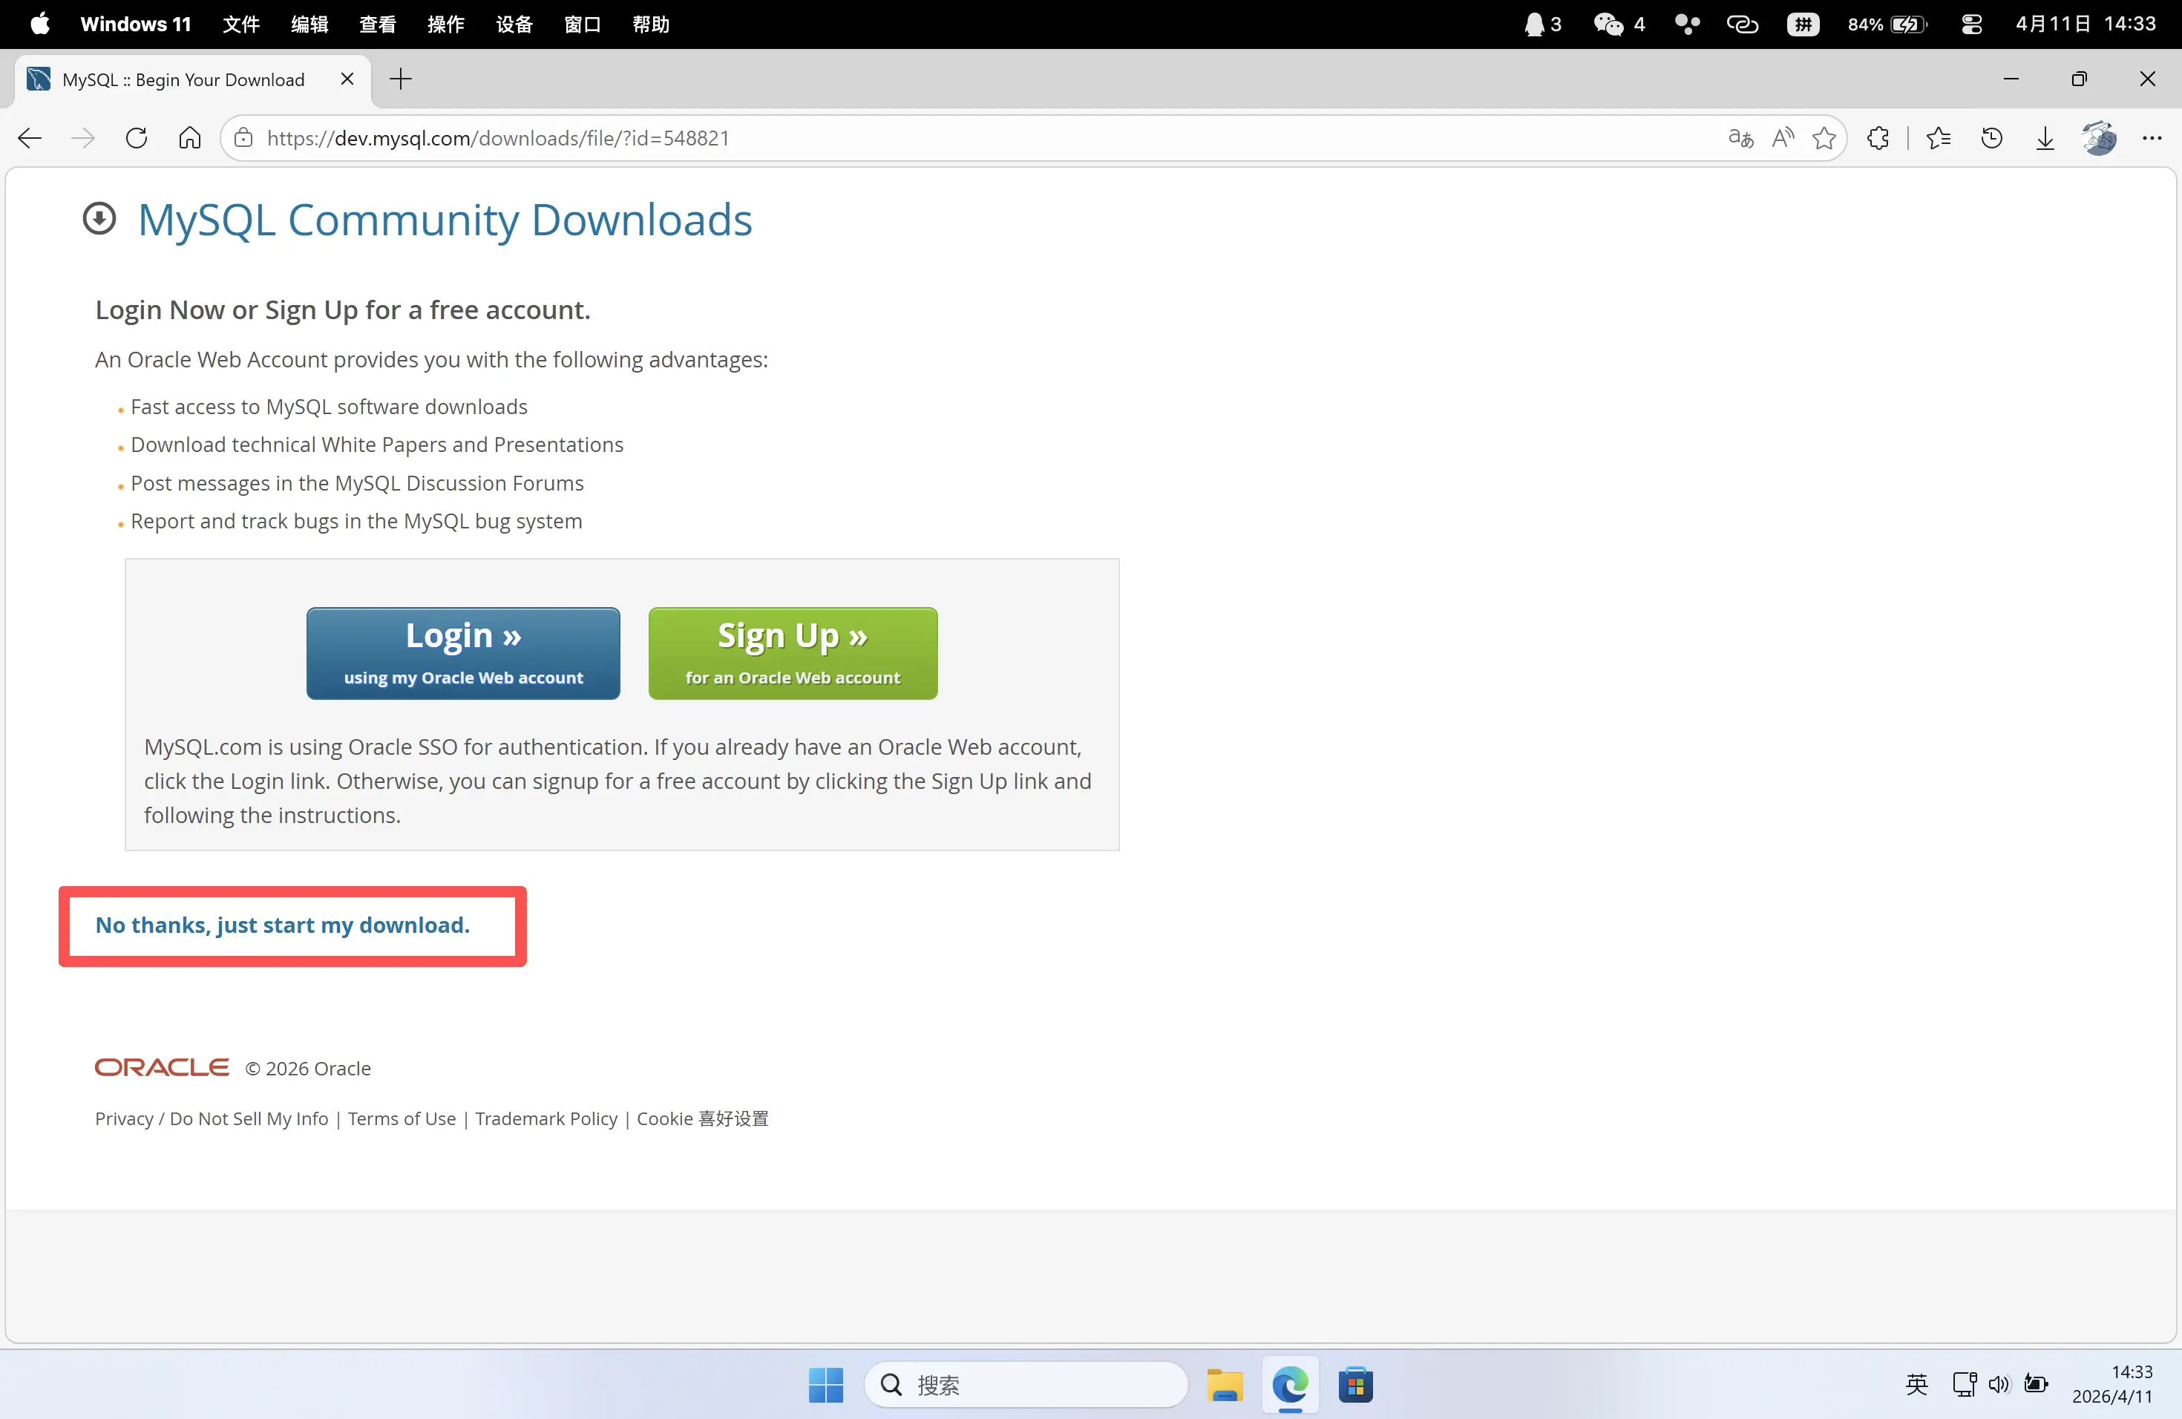Reload the MySQL download page
The image size is (2182, 1419).
click(137, 139)
